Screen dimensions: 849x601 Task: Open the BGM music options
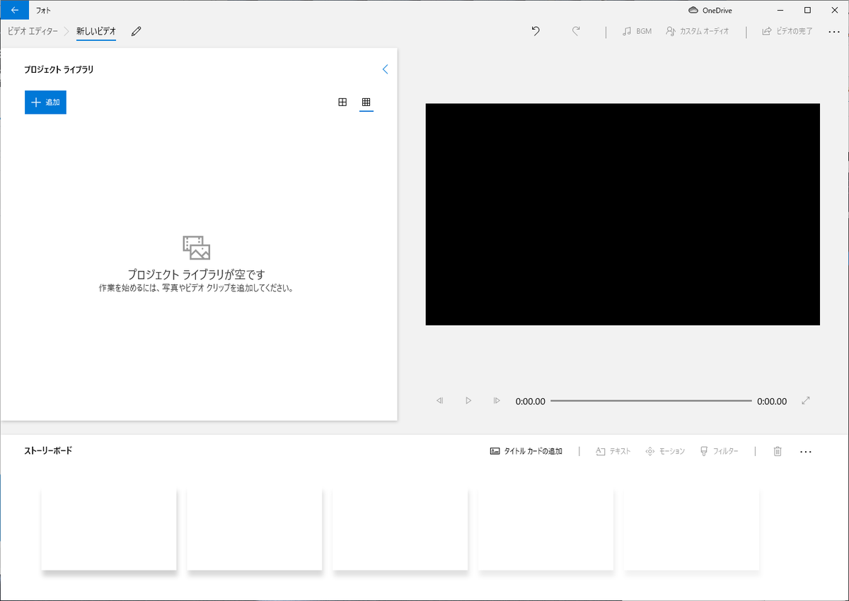(637, 31)
